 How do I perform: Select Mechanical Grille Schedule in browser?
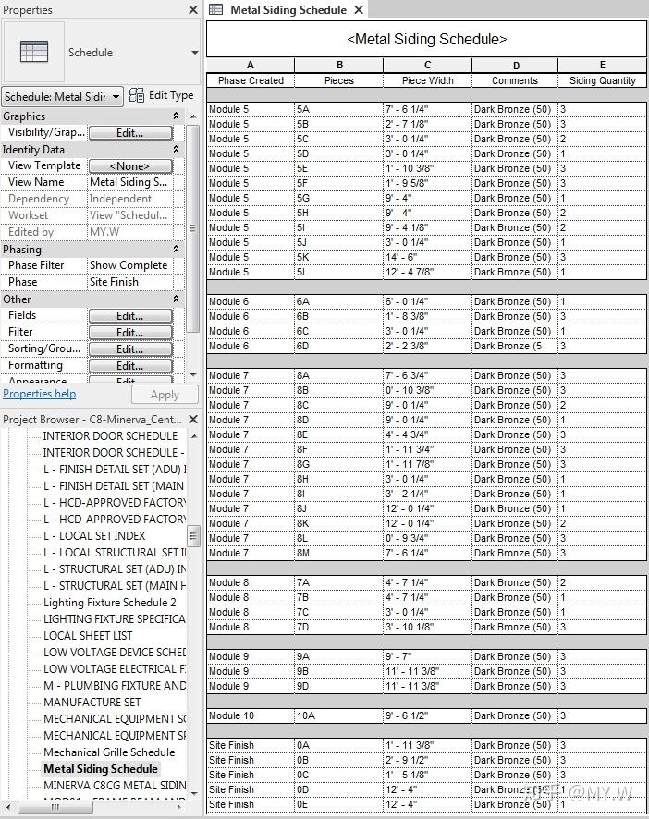109,752
